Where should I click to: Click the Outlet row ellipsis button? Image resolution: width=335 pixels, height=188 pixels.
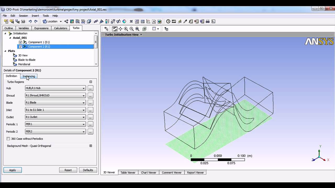[90, 117]
